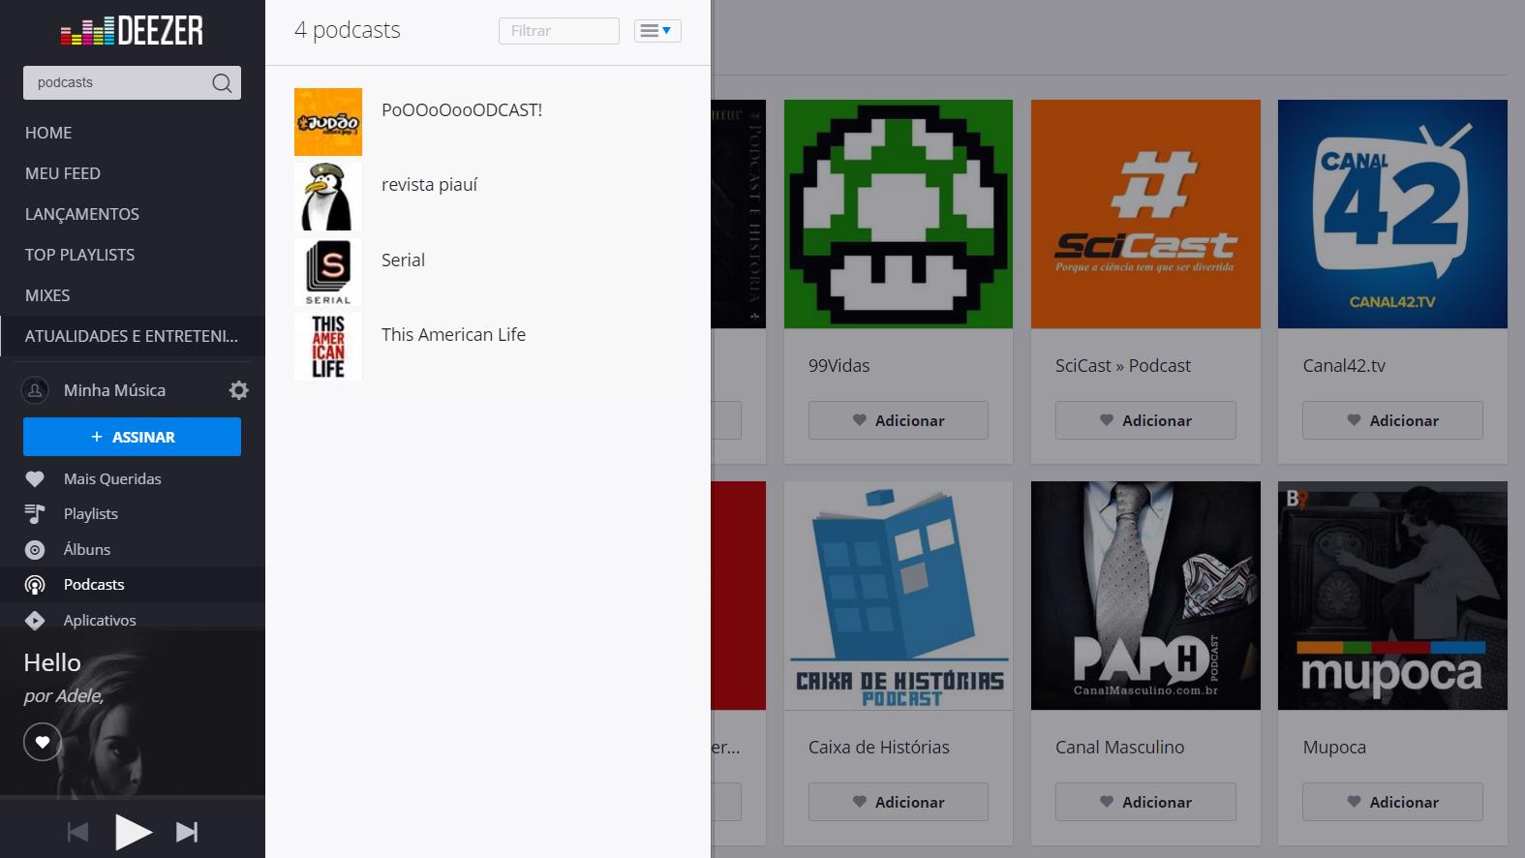Click the user avatar icon
The image size is (1525, 858).
click(35, 390)
